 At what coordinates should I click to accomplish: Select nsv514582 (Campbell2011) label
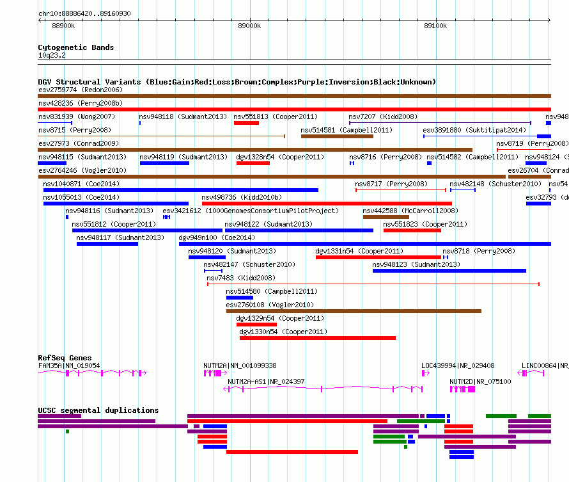click(472, 157)
